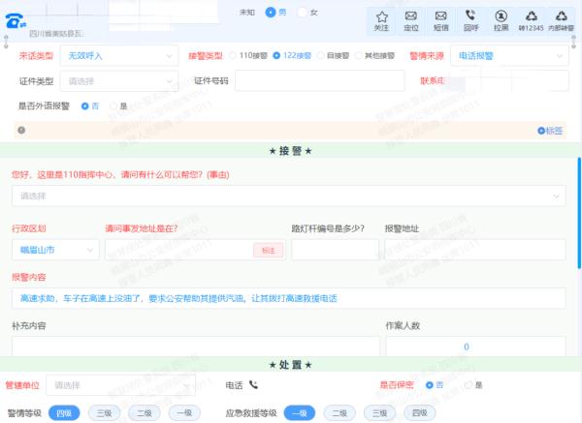
Task: Click the 回呼 callback phone icon
Action: tap(470, 16)
